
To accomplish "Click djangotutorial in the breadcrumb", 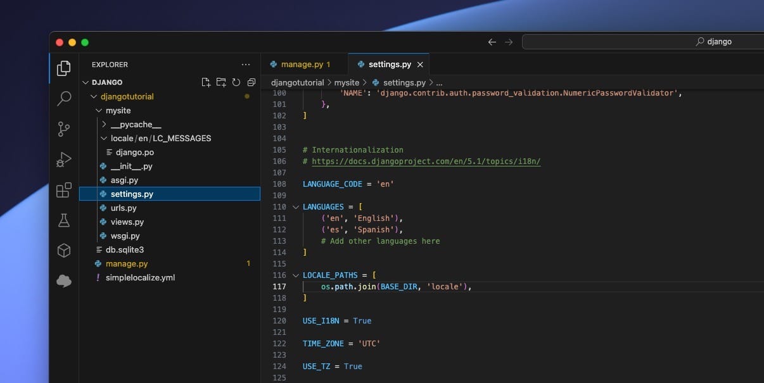I will [297, 82].
